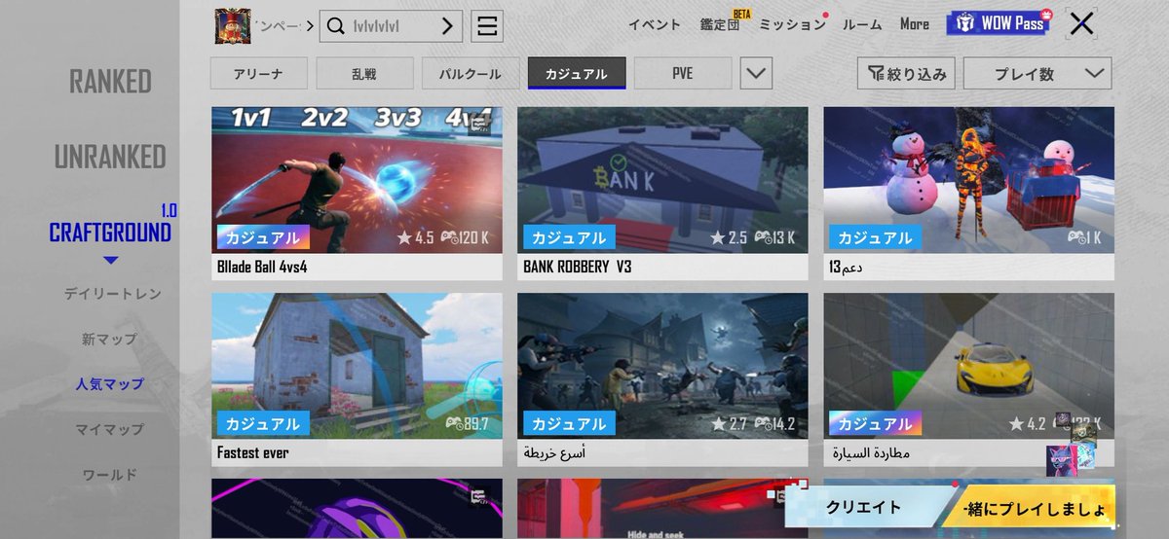Submit search with the arrow button

(447, 26)
